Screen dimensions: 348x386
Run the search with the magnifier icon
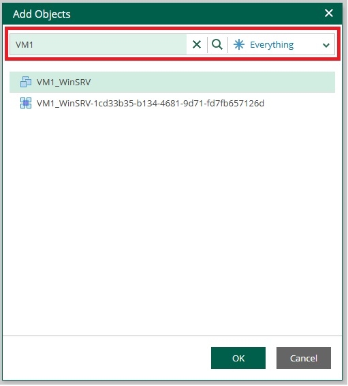tap(217, 44)
